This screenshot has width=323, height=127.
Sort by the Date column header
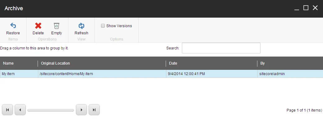[x=212, y=63]
